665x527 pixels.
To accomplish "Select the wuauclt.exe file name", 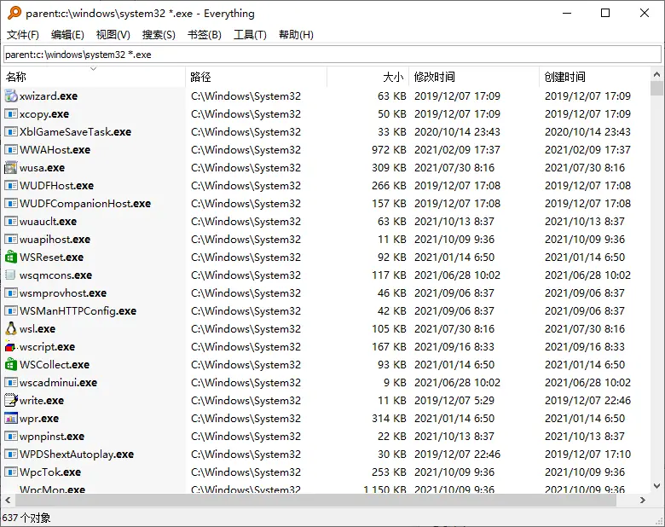I will (48, 222).
